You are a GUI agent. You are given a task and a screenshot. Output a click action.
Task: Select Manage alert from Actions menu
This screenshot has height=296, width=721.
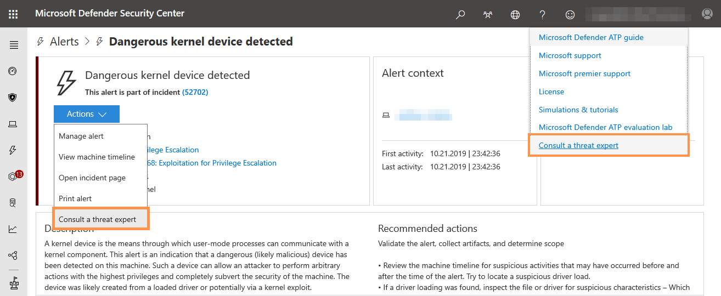click(x=81, y=136)
